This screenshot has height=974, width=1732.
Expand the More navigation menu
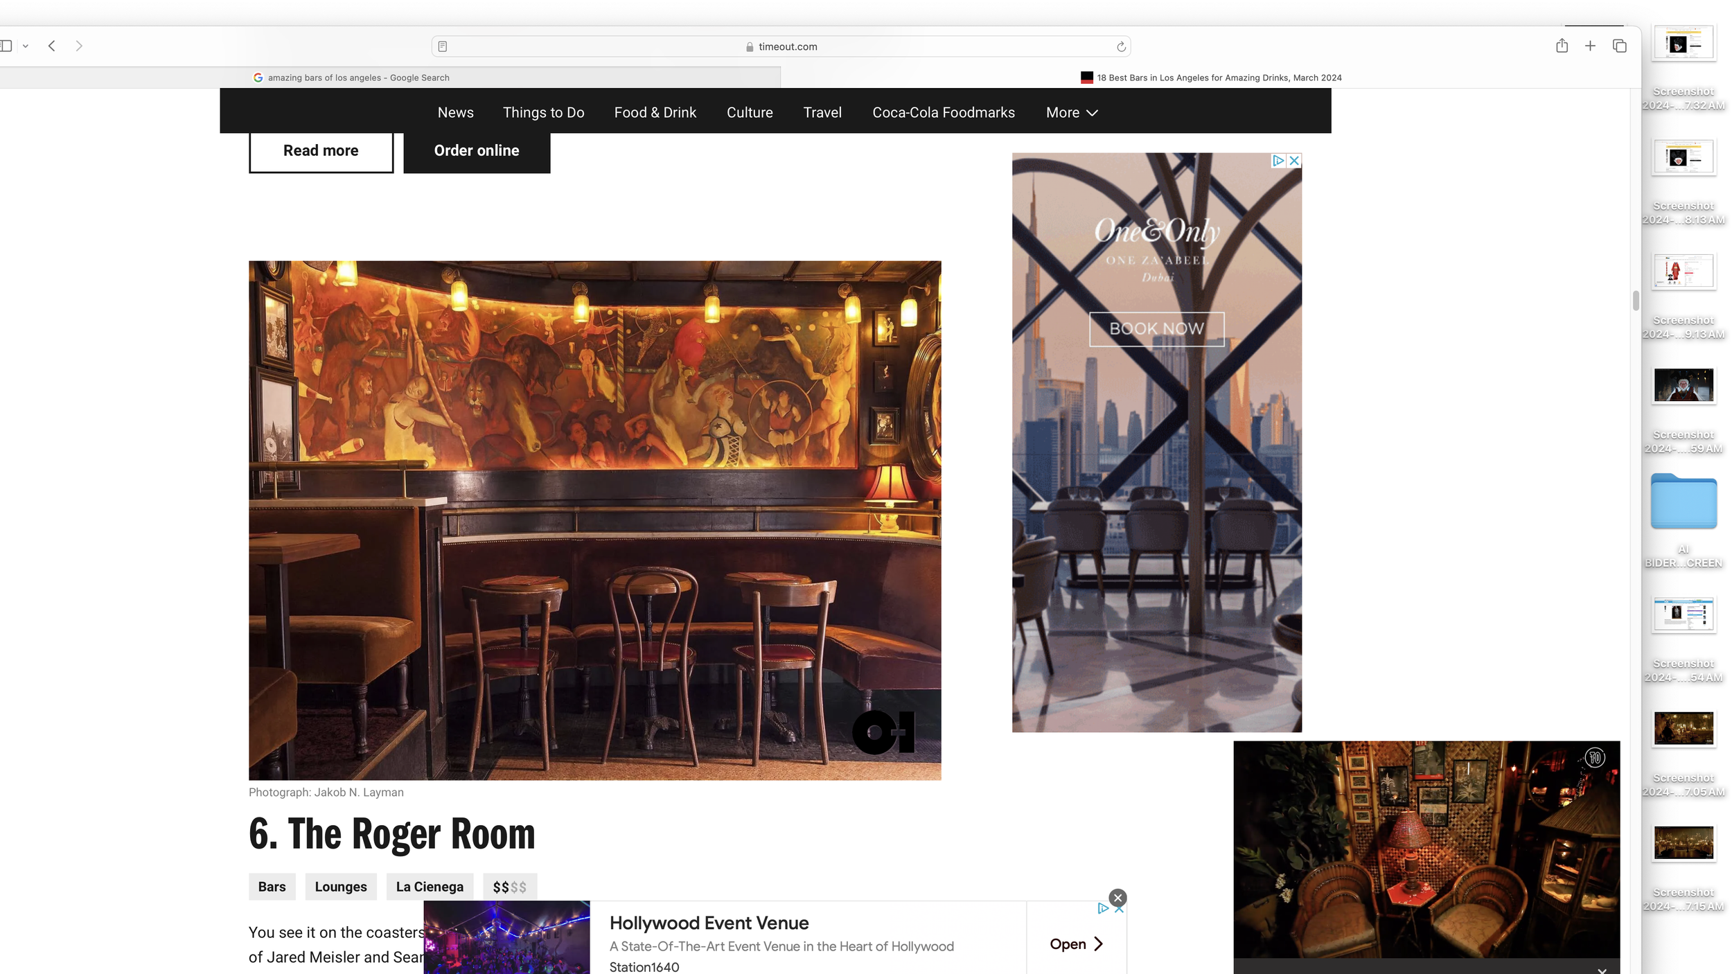point(1072,112)
